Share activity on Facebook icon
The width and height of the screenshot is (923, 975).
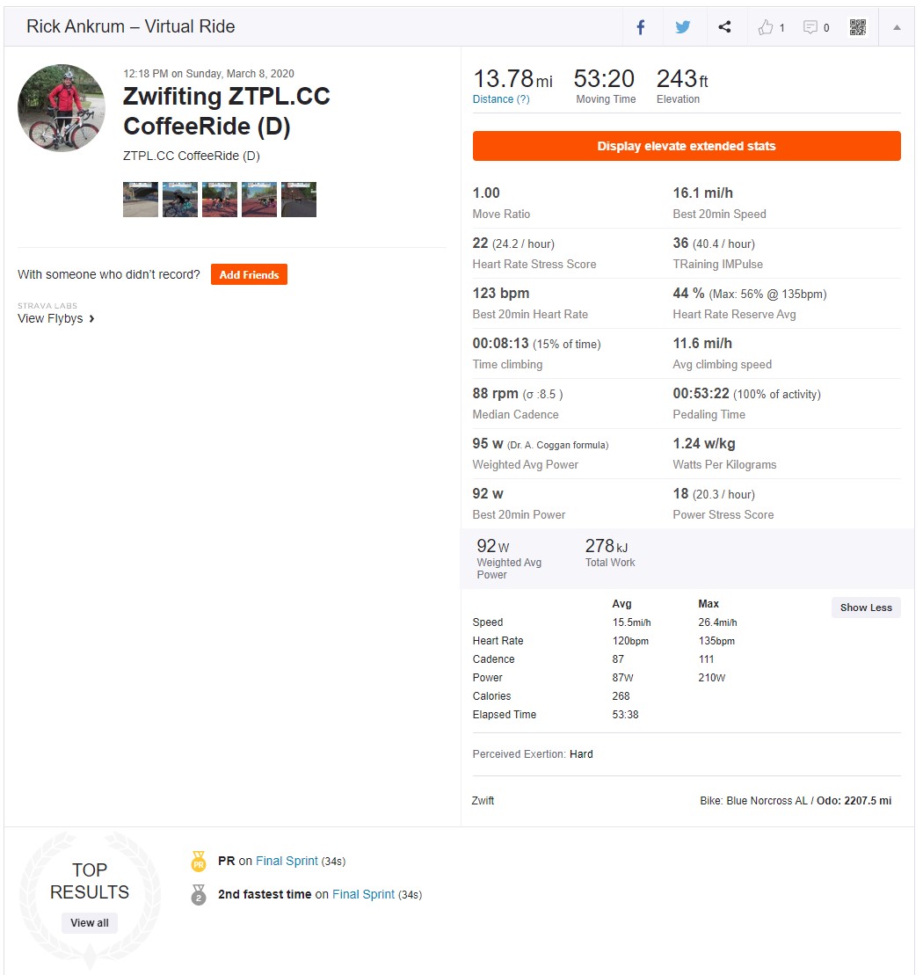click(641, 26)
